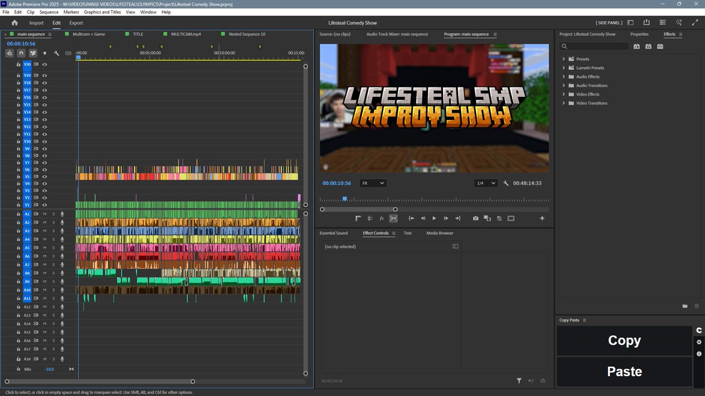Open the Button Editor plus icon

[542, 218]
